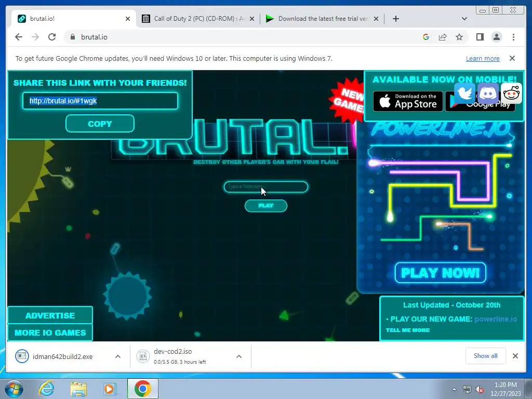Switch to the brutal.io! tab
Image resolution: width=532 pixels, height=399 pixels.
point(74,19)
